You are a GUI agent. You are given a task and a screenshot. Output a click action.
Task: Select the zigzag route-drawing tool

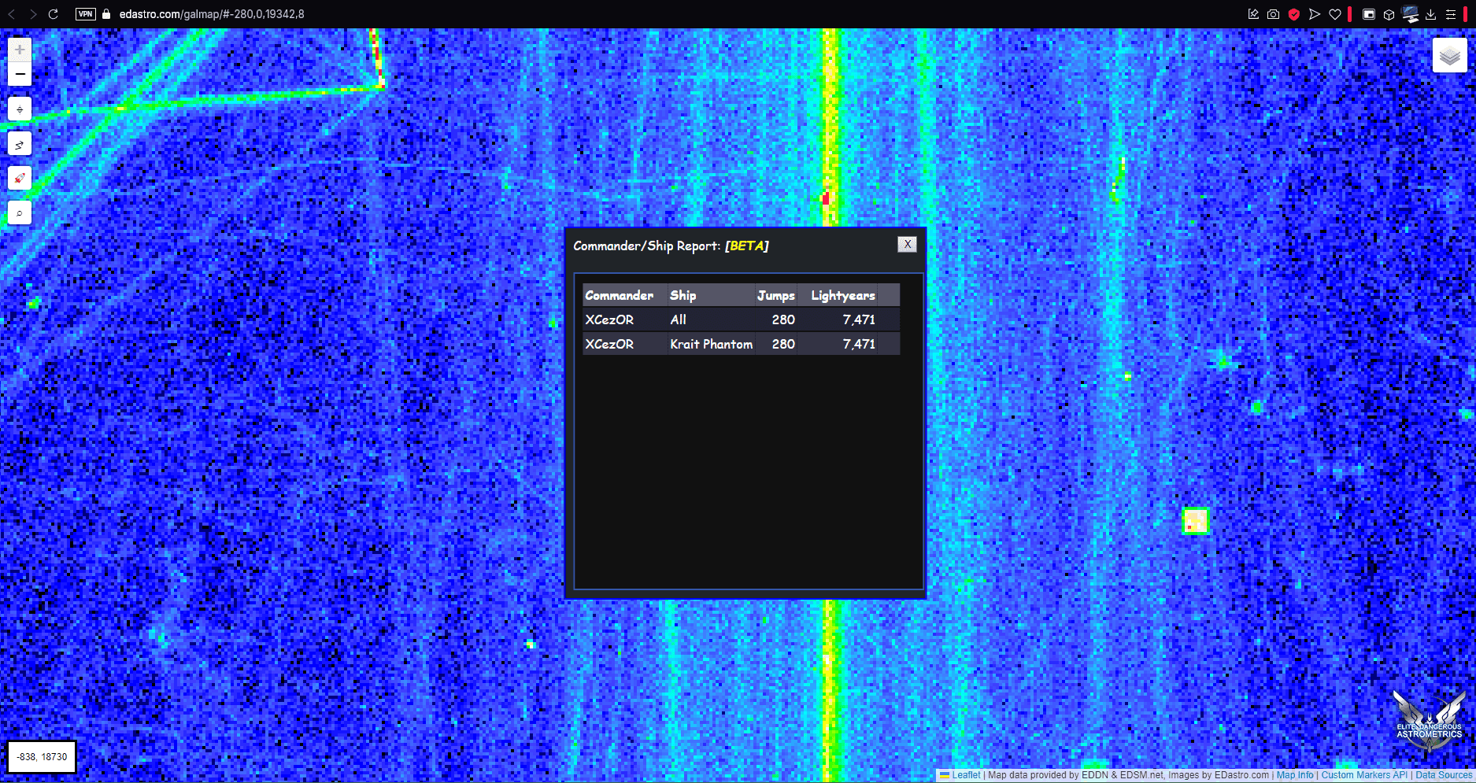pyautogui.click(x=20, y=144)
